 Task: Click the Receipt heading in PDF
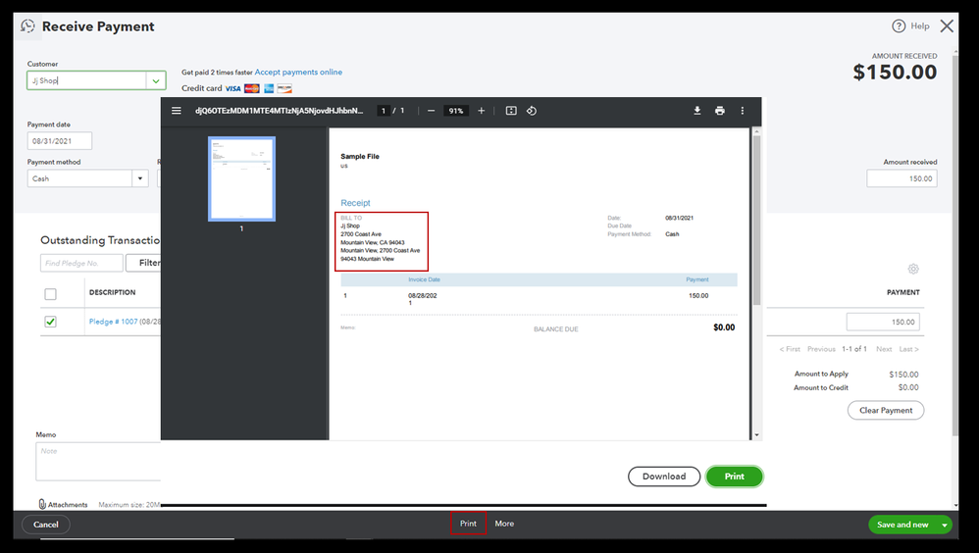pos(355,203)
